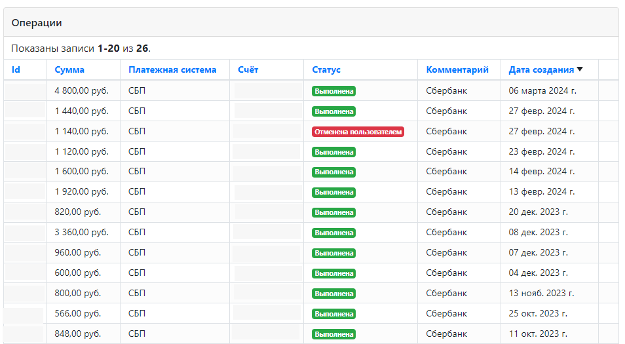
Task: Click the Дата создания sort header
Action: click(x=541, y=69)
